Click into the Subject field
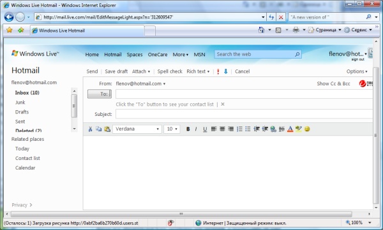This screenshot has height=230, width=383. (x=244, y=114)
